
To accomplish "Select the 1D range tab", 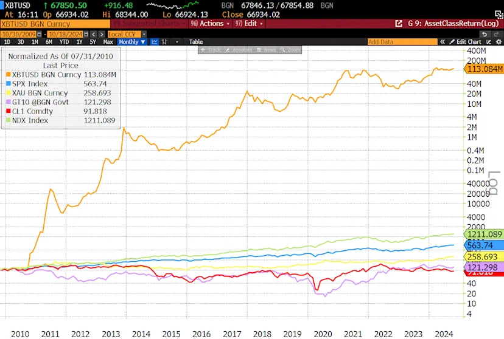I will [x=7, y=42].
